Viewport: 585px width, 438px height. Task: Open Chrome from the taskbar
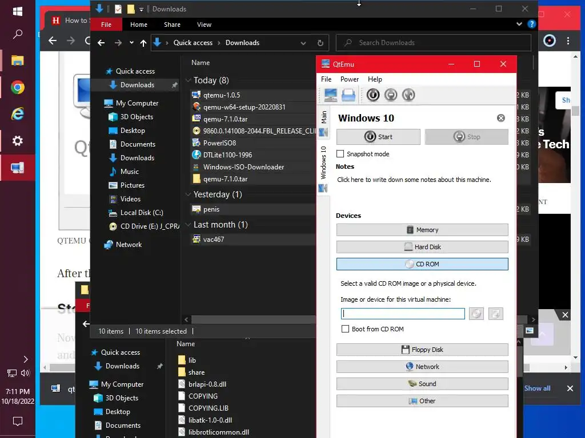click(x=18, y=87)
